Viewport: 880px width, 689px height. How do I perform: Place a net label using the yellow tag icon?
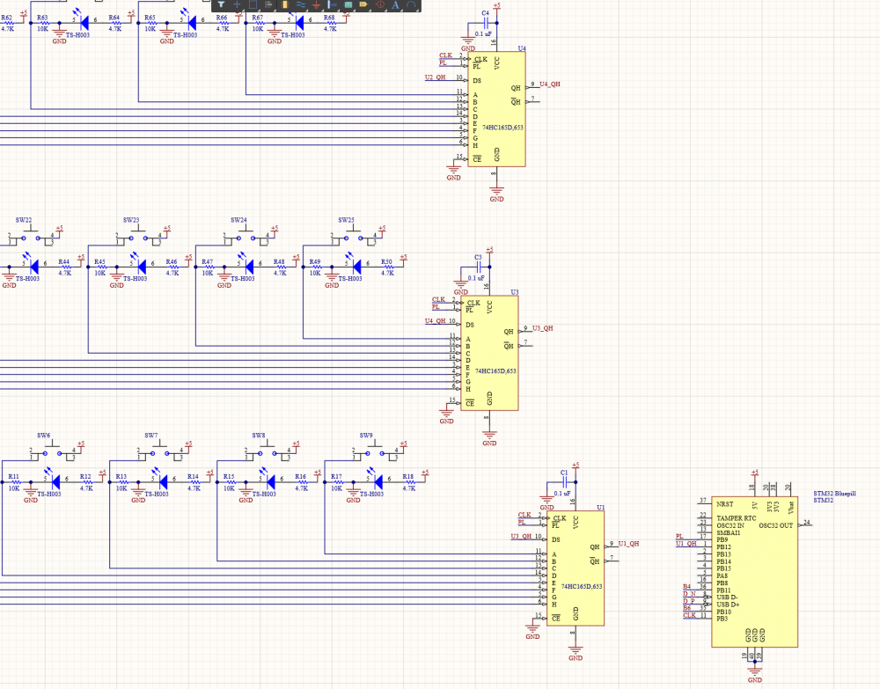363,5
